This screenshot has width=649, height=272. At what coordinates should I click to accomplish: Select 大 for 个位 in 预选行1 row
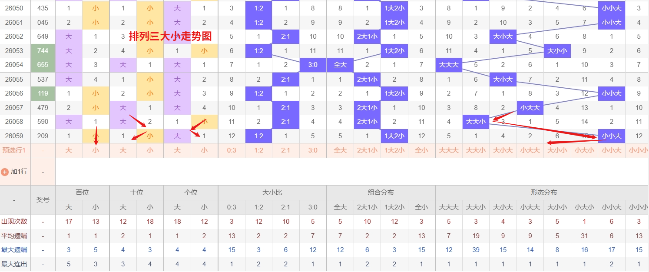tap(177, 150)
